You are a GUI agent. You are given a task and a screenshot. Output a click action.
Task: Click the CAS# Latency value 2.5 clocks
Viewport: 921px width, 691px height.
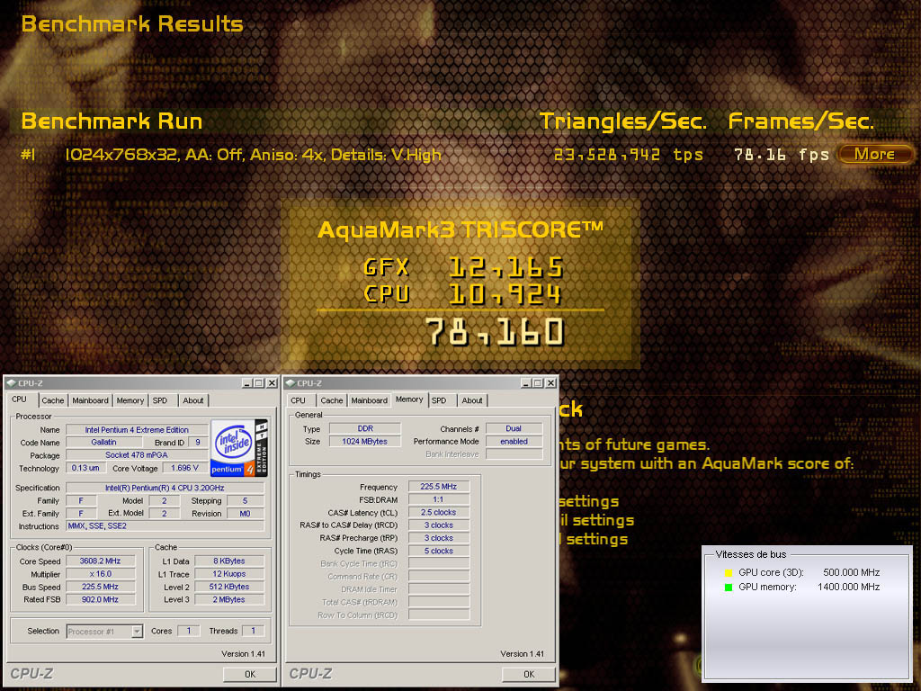pos(439,512)
